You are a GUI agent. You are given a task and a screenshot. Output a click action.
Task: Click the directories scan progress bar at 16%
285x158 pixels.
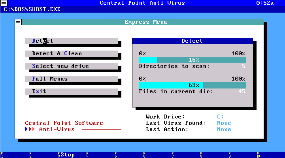(192, 60)
